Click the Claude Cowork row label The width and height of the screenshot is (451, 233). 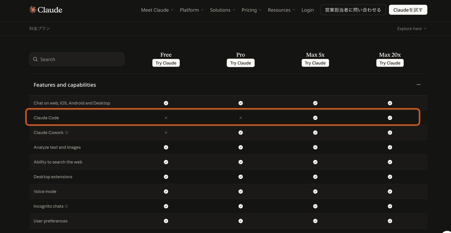(49, 133)
